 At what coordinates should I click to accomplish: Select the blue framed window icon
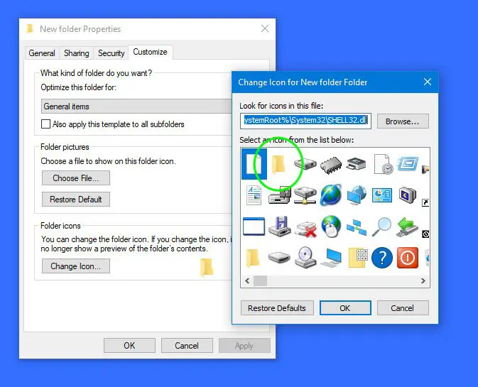(x=408, y=164)
